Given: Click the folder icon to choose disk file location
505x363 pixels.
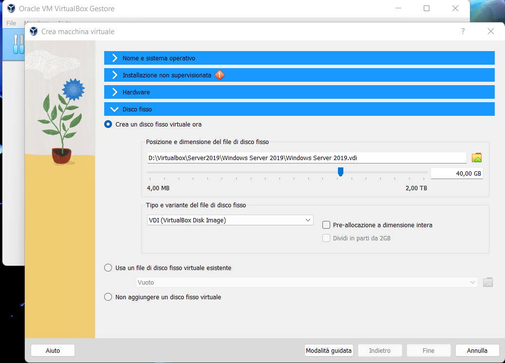Looking at the screenshot, I should pyautogui.click(x=477, y=158).
